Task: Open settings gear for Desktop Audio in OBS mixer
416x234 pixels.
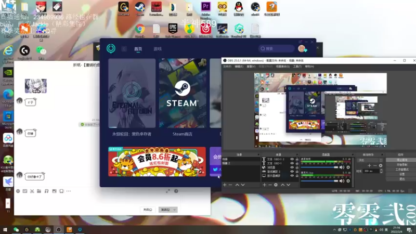Action: (x=348, y=167)
